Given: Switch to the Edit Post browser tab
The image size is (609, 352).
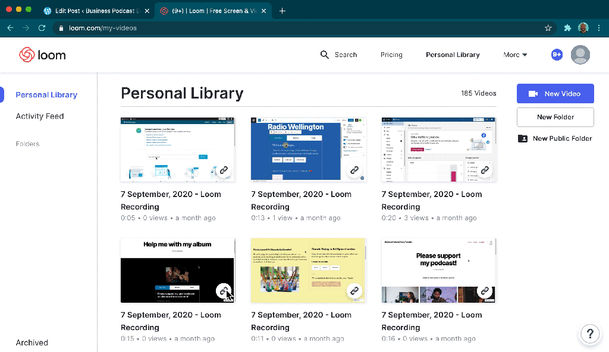Looking at the screenshot, I should (92, 11).
